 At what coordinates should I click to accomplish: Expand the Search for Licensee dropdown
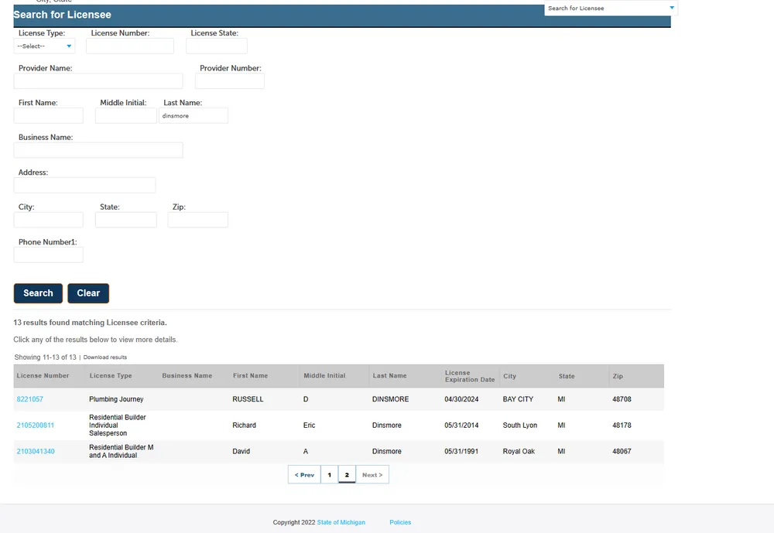click(x=610, y=9)
